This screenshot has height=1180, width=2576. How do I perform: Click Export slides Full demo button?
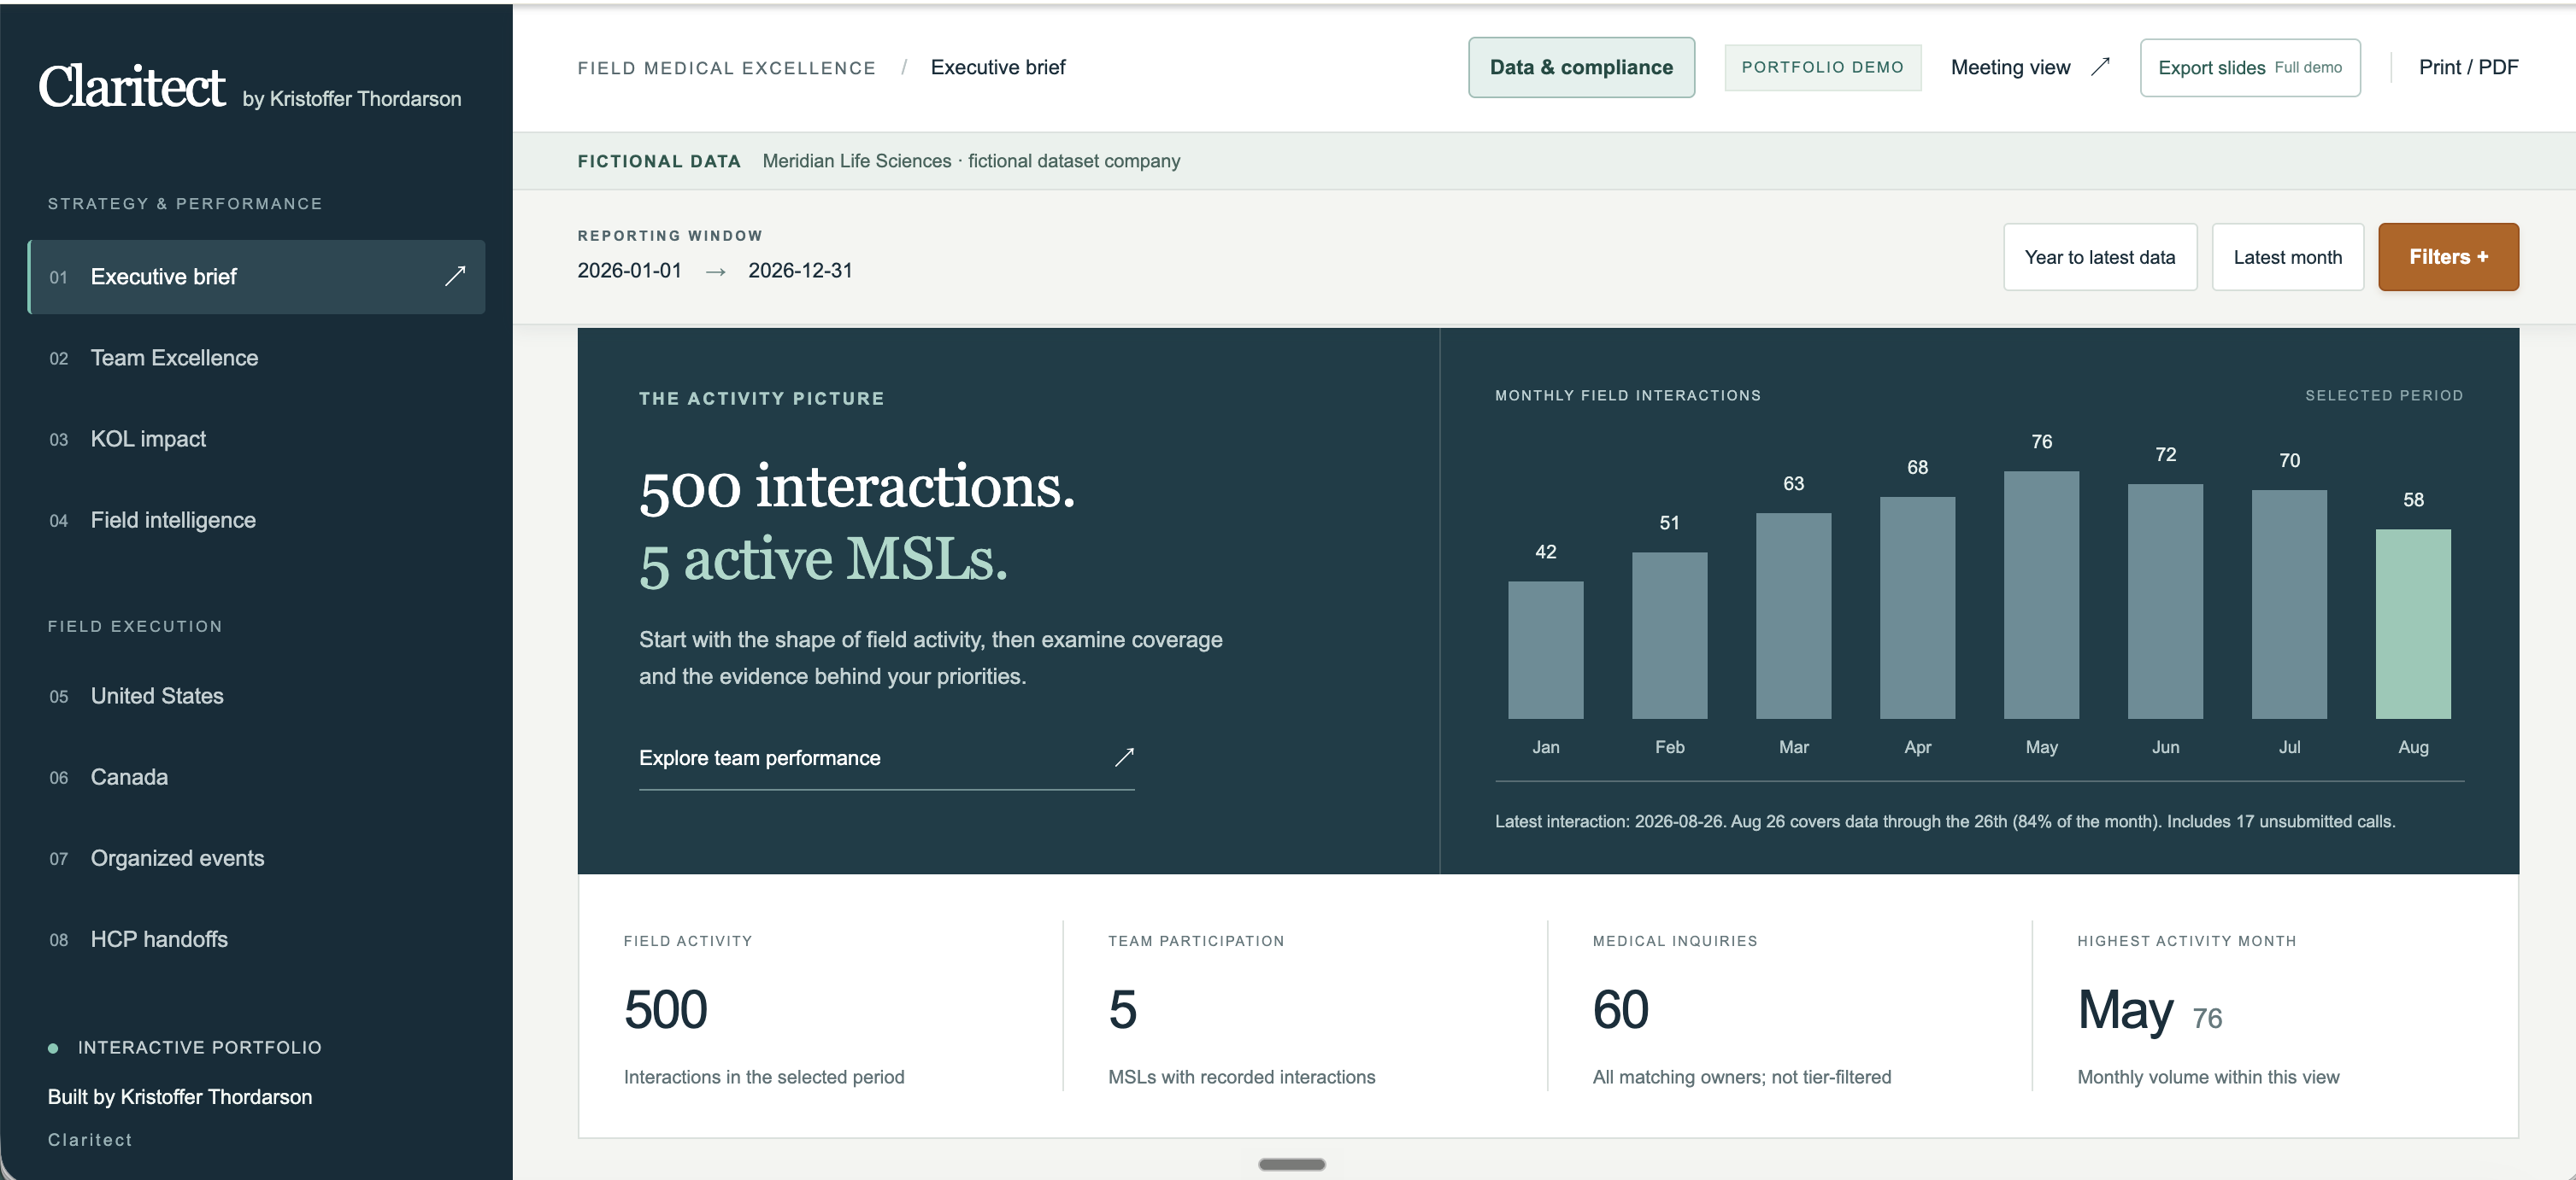click(x=2250, y=67)
